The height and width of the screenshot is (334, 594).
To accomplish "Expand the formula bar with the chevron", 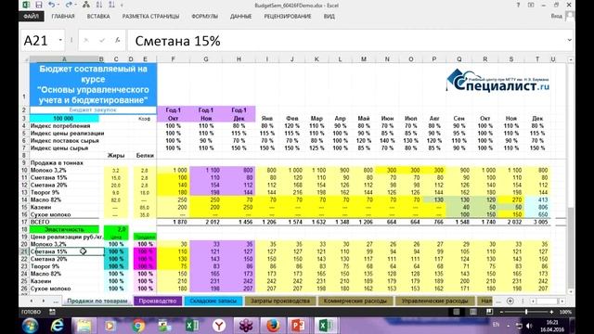I will point(569,40).
